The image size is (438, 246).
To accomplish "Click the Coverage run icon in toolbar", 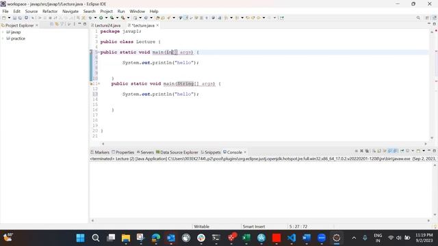I will (x=112, y=18).
